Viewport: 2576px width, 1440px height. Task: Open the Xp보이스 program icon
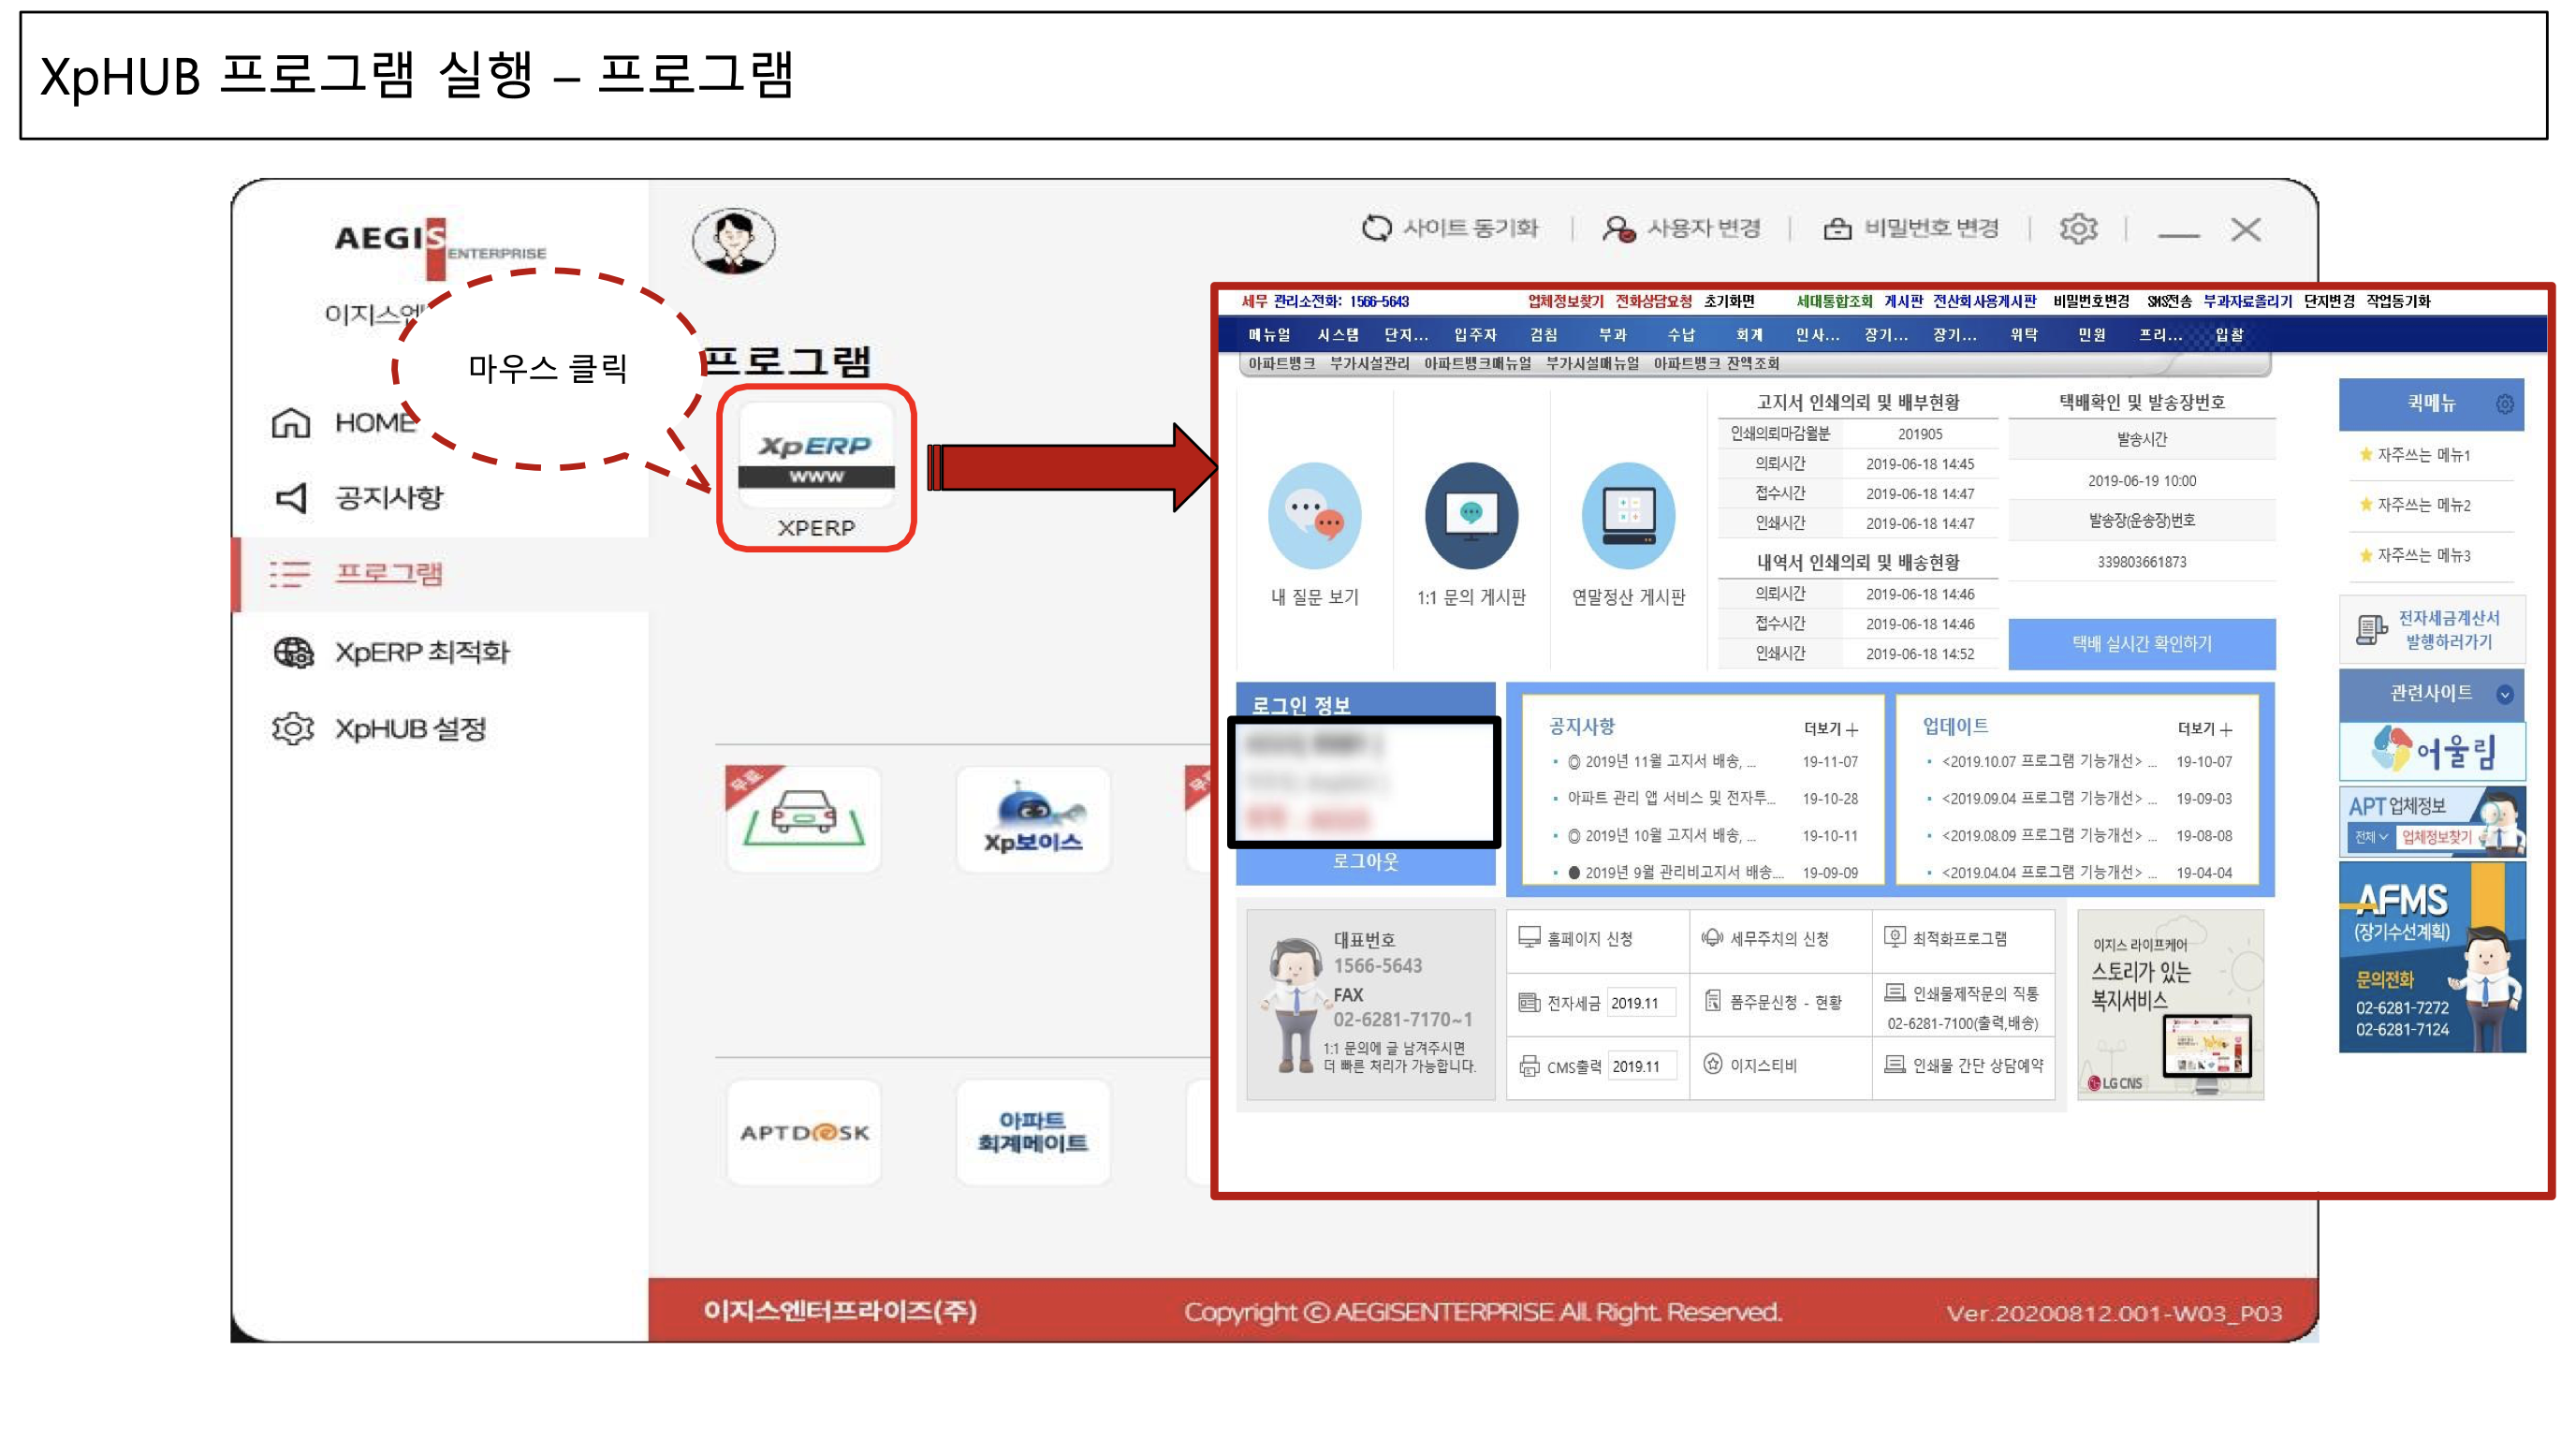coord(1033,818)
